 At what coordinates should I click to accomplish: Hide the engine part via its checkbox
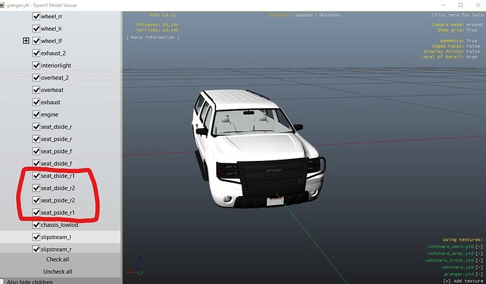pyautogui.click(x=36, y=115)
